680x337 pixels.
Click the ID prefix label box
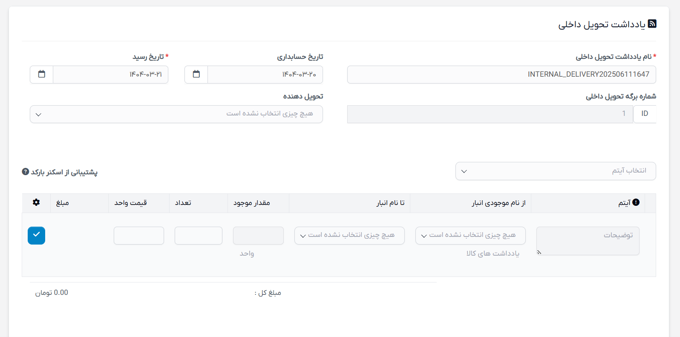point(645,114)
